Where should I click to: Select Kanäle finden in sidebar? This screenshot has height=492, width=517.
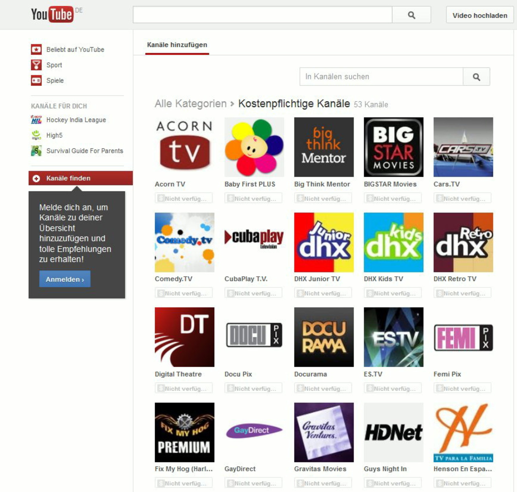click(x=81, y=178)
